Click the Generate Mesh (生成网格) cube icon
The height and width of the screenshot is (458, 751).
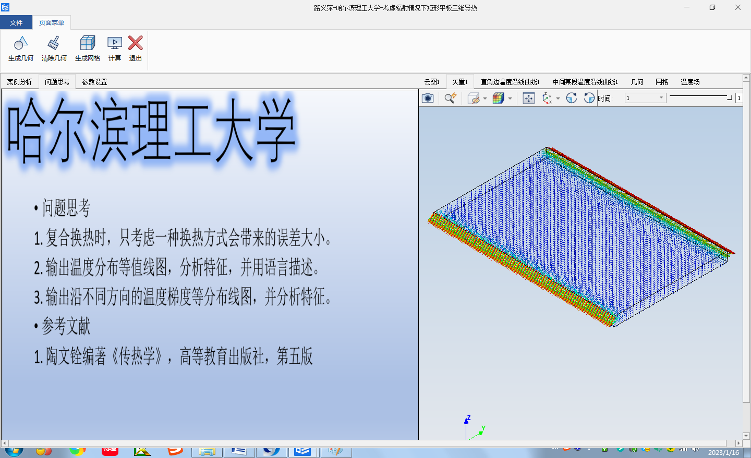tap(88, 43)
